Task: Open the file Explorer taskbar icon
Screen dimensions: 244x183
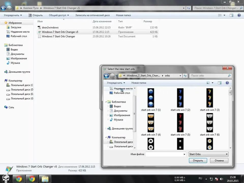Action: [x=45, y=179]
